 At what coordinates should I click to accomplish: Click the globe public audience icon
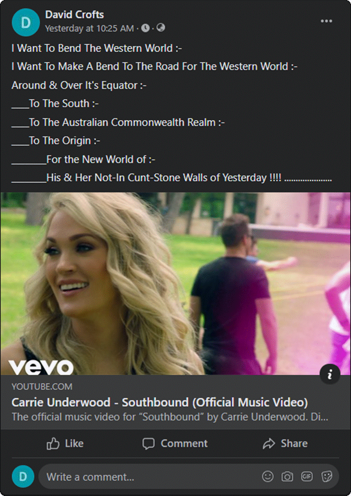(161, 28)
